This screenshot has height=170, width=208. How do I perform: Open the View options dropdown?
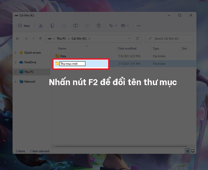124,26
